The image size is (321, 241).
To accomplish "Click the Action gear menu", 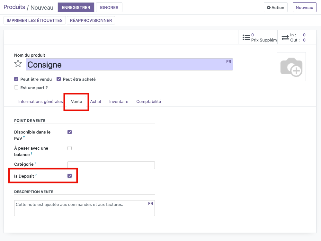I will click(276, 7).
